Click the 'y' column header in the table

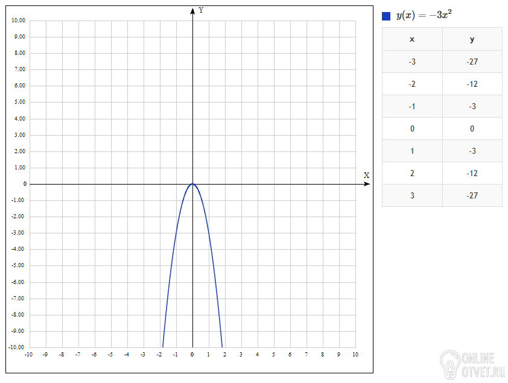[x=472, y=39]
